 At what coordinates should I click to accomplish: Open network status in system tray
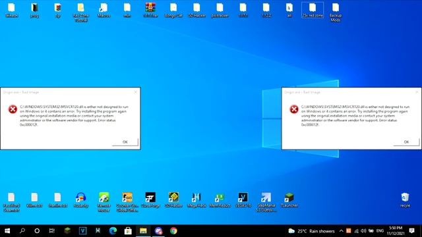point(356,231)
